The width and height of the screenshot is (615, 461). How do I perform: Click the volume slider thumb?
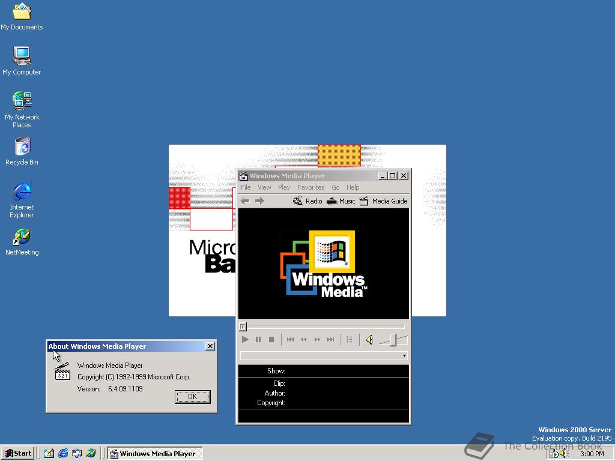coord(393,340)
